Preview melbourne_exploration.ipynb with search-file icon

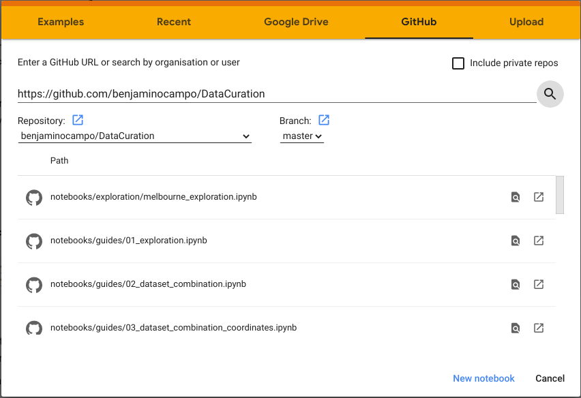(x=516, y=197)
